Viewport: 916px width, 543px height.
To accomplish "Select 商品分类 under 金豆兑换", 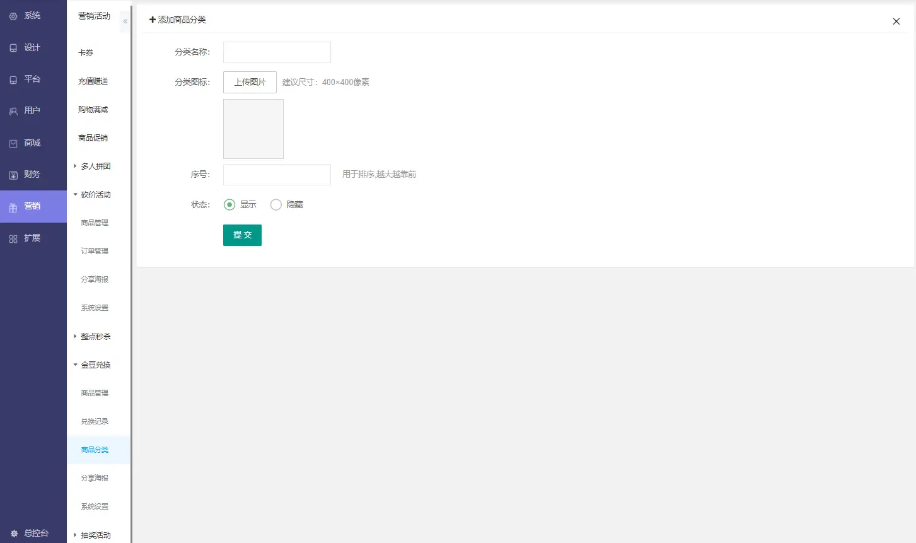I will [98, 450].
